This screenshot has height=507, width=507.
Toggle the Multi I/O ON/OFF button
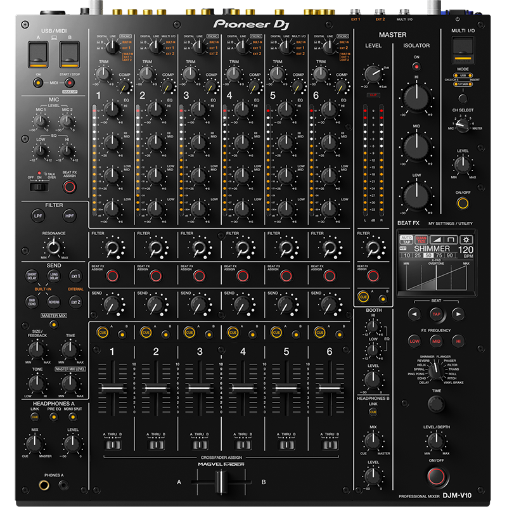click(463, 203)
